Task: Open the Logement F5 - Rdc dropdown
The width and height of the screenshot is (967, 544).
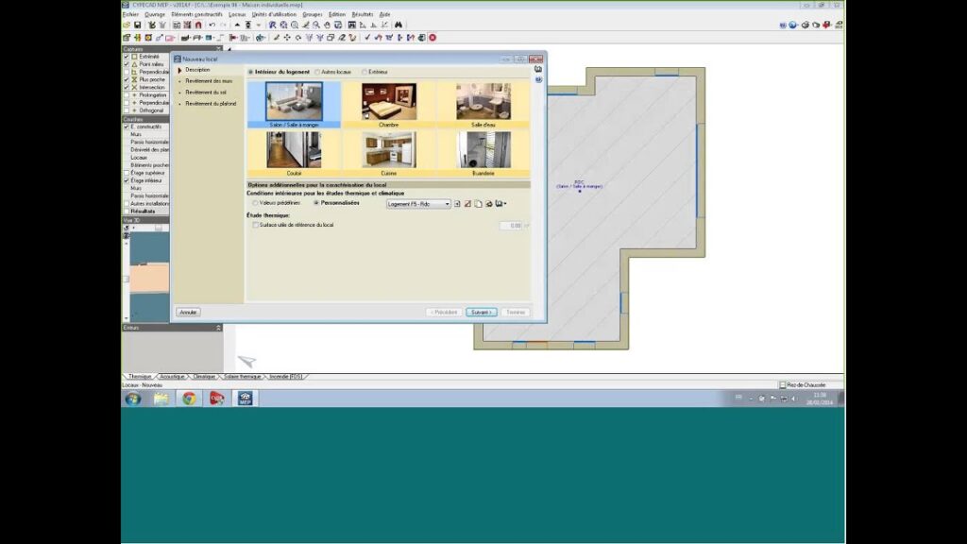Action: click(447, 203)
